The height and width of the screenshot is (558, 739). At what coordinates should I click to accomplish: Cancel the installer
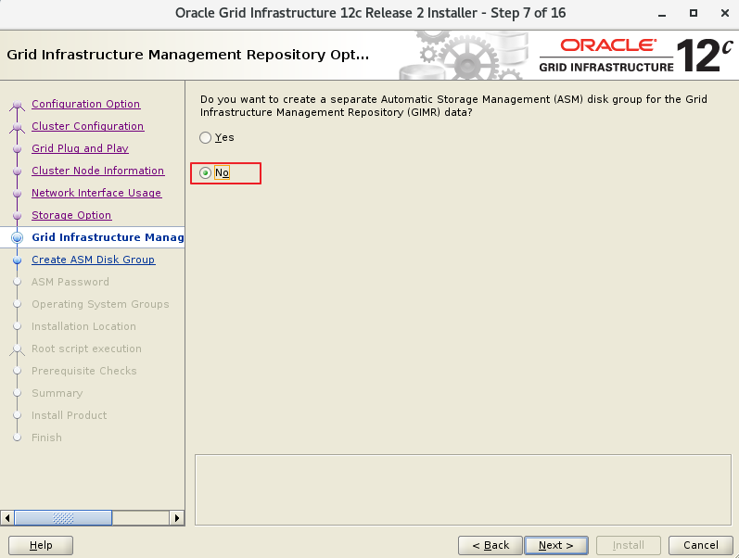point(701,545)
